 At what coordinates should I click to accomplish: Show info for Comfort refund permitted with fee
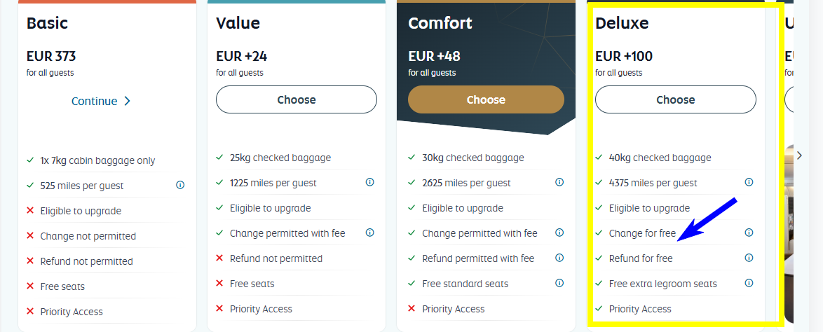point(559,258)
